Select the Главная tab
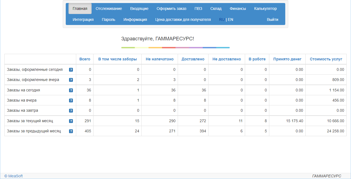 tap(80, 9)
